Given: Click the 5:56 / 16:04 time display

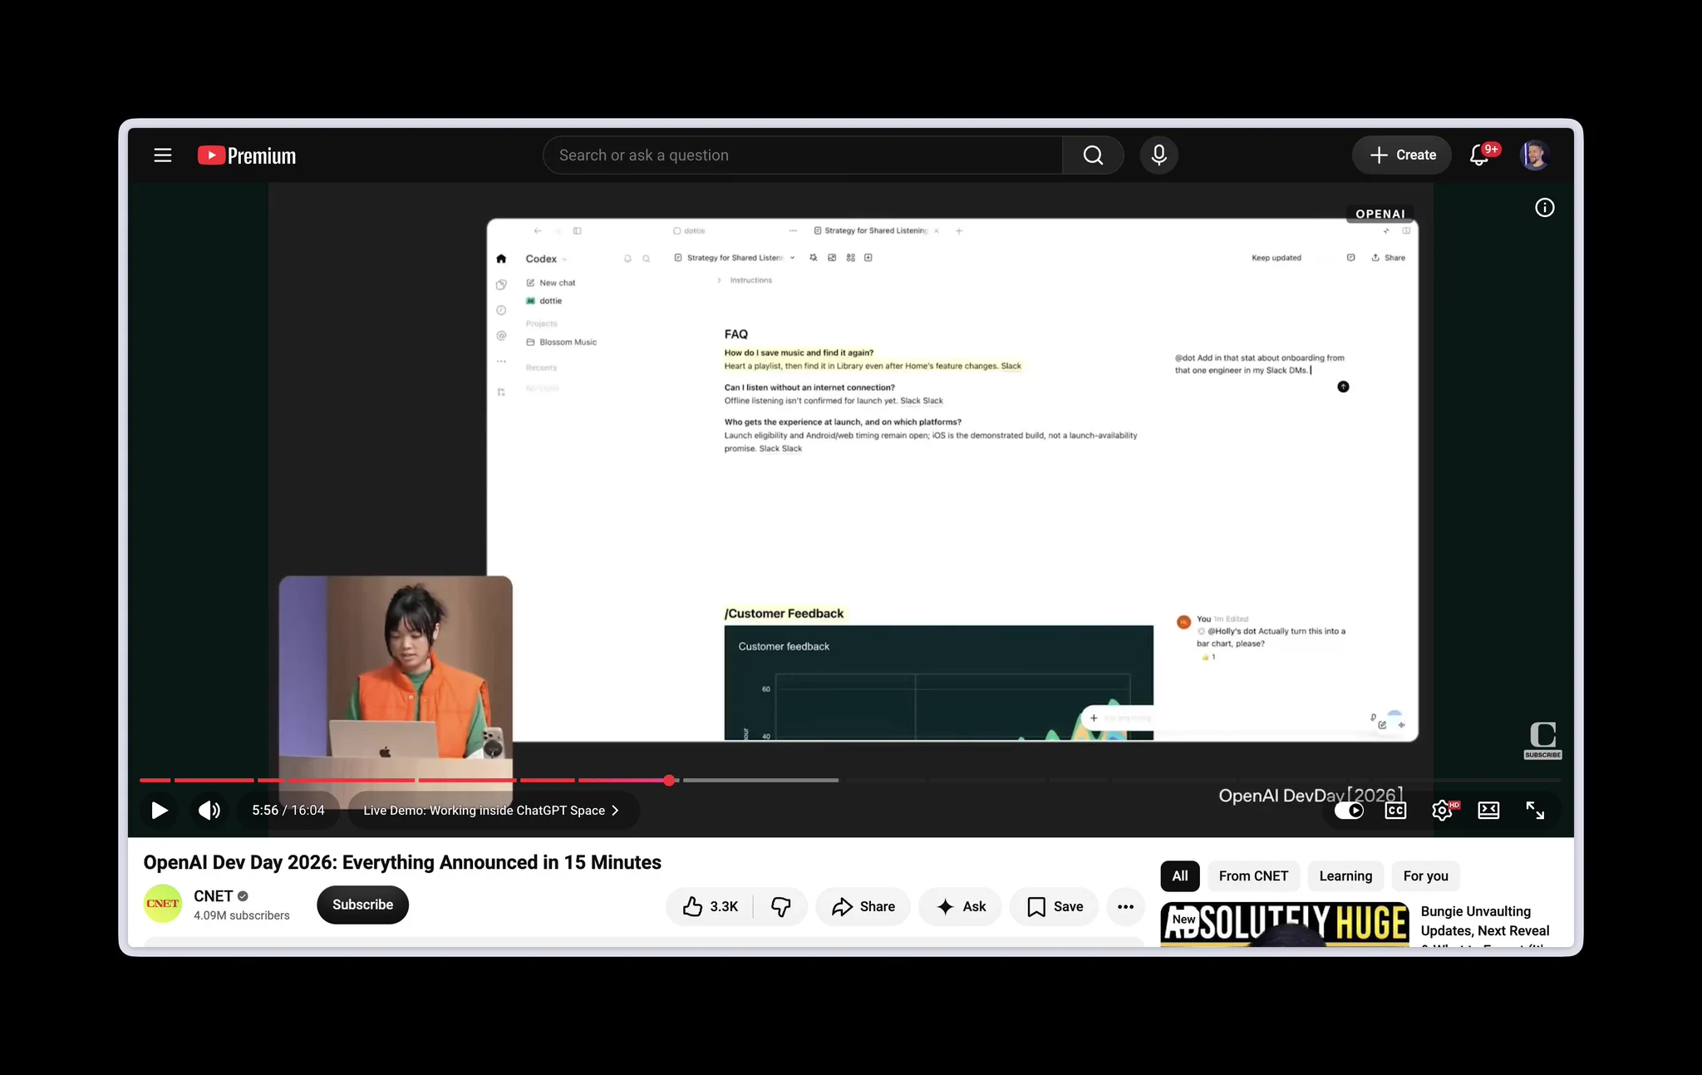Looking at the screenshot, I should click(288, 810).
